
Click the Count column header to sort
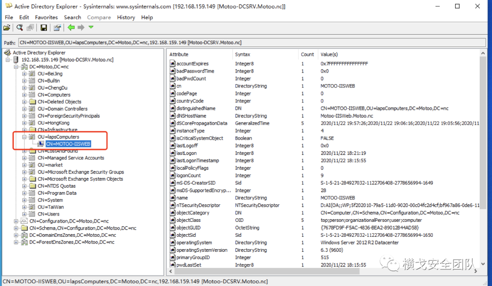[307, 54]
